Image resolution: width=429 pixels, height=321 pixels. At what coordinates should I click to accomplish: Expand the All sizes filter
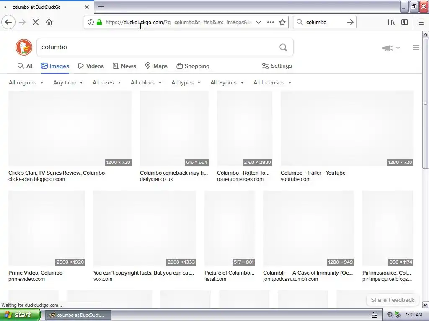coord(107,82)
